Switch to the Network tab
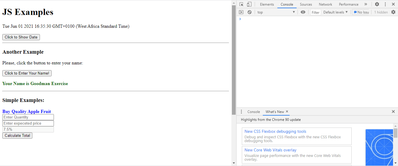The image size is (398, 166). click(x=325, y=4)
